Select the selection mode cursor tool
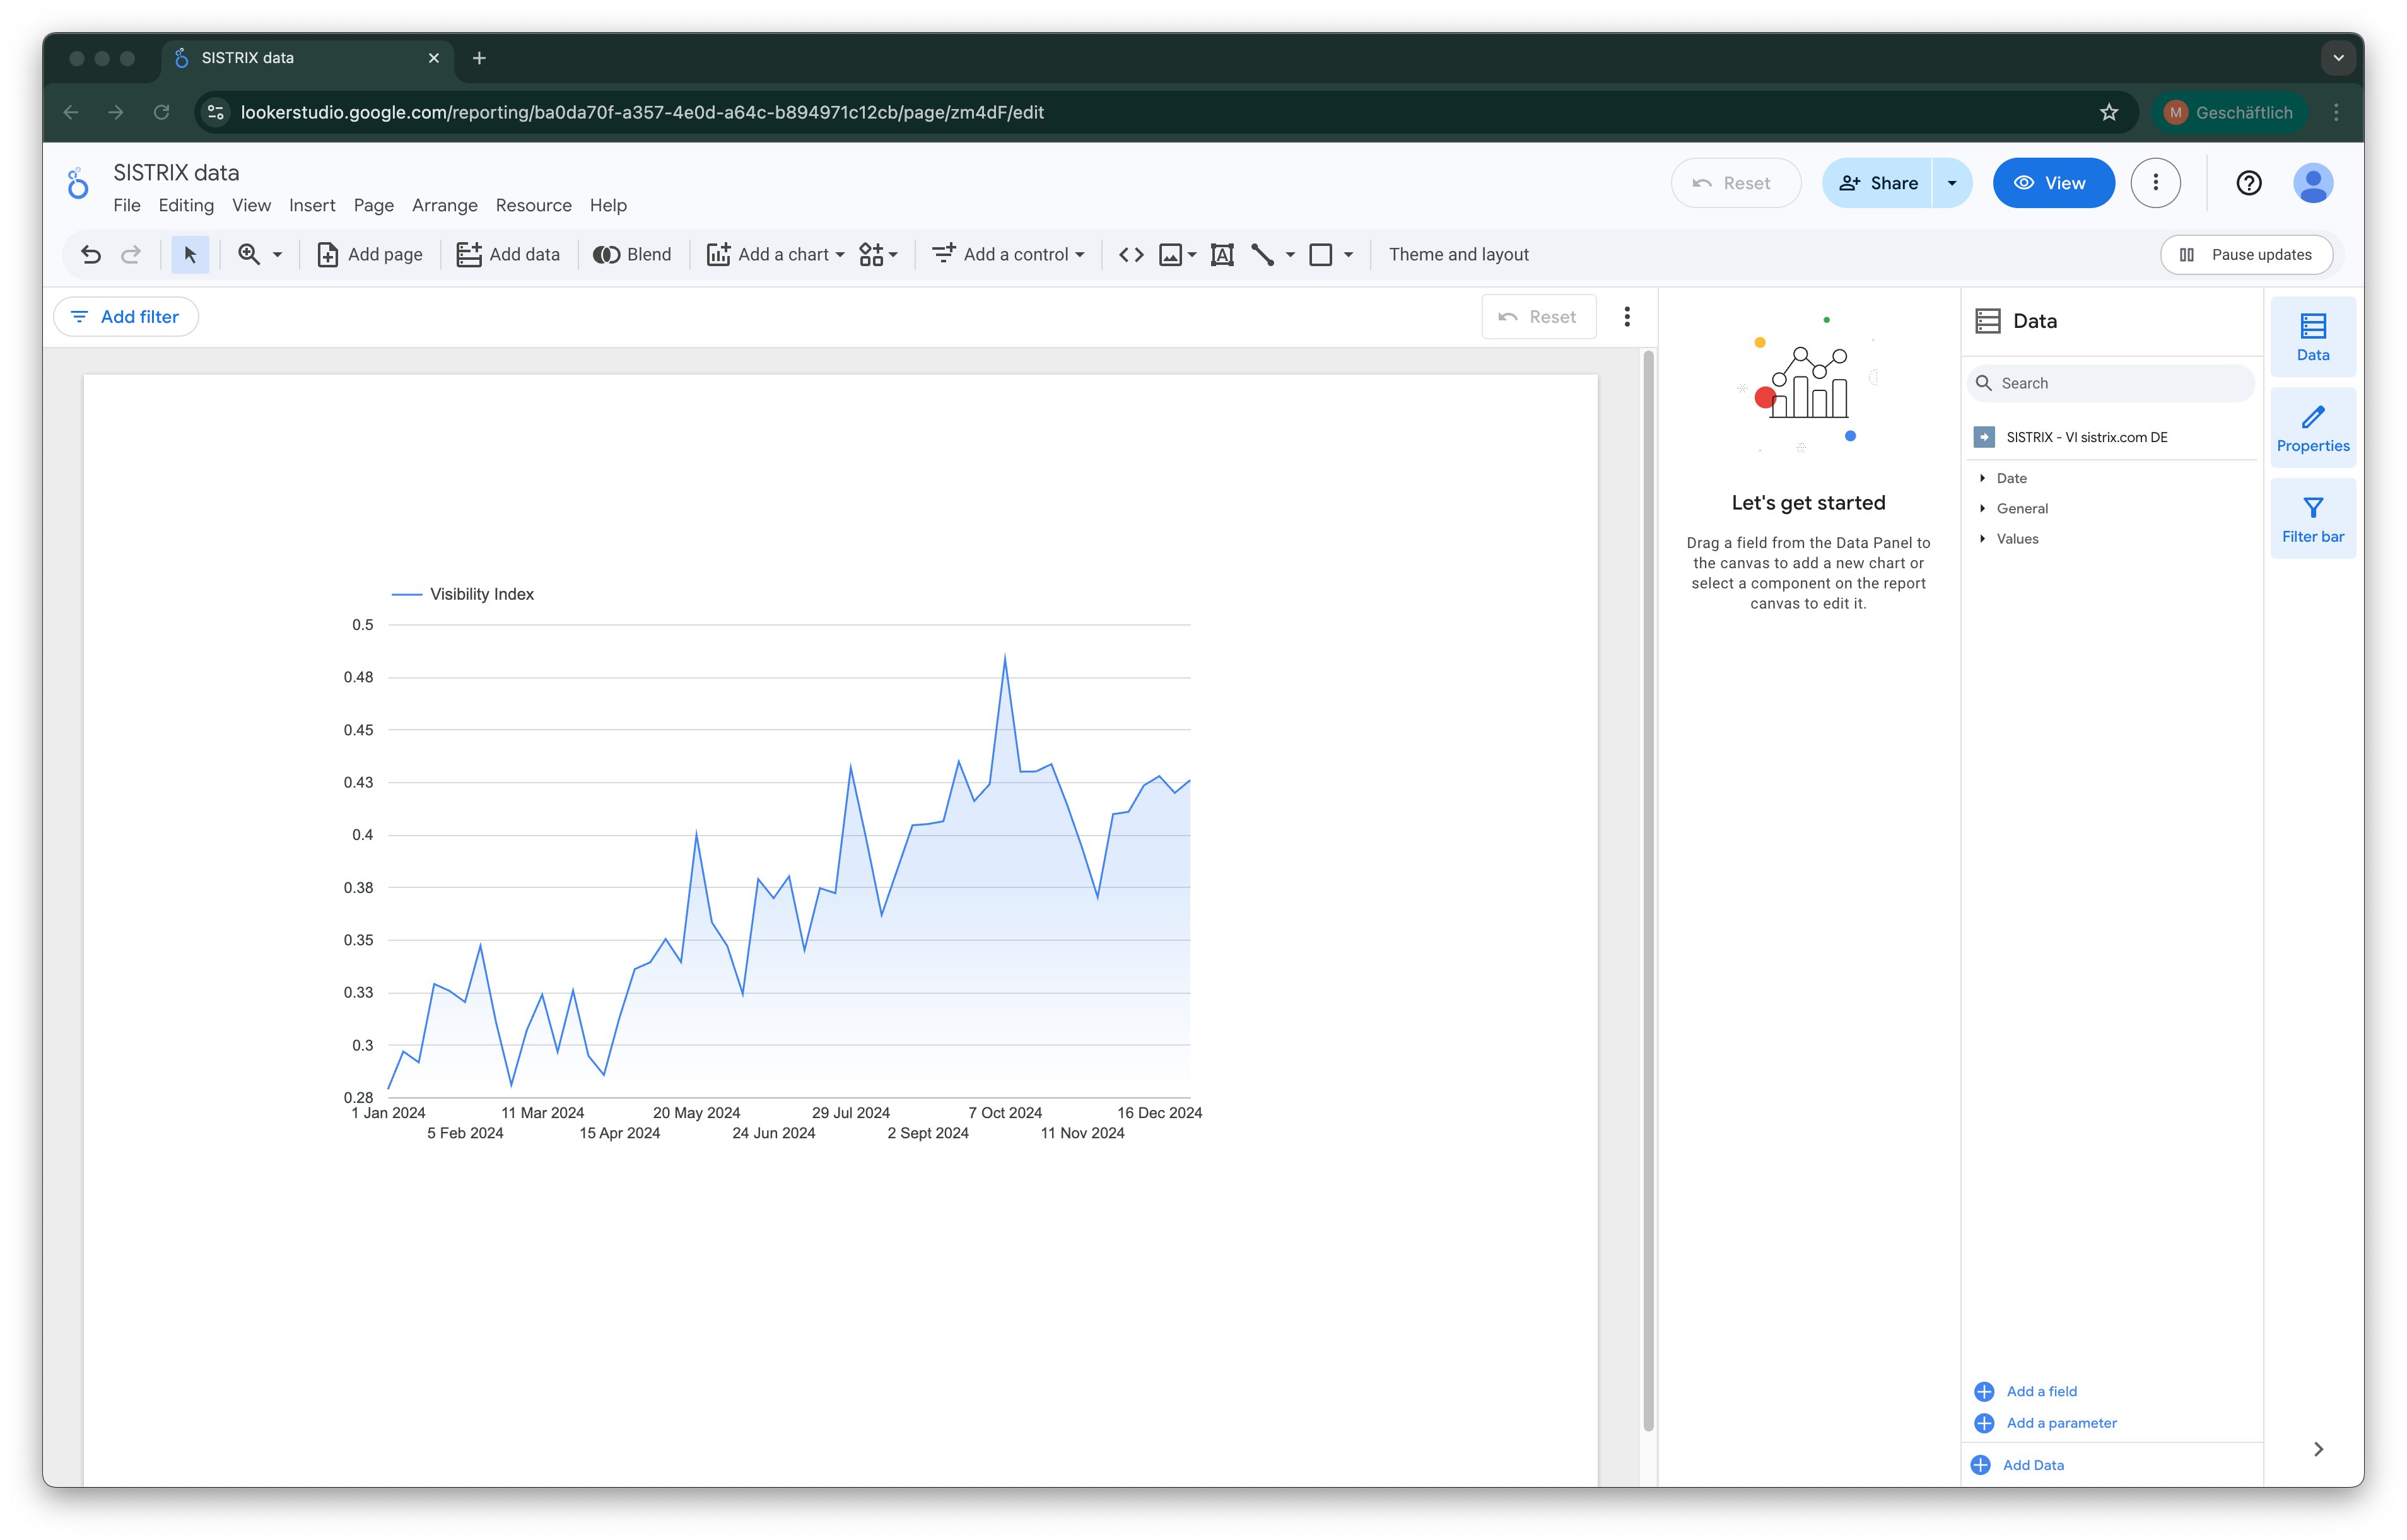 click(x=190, y=254)
